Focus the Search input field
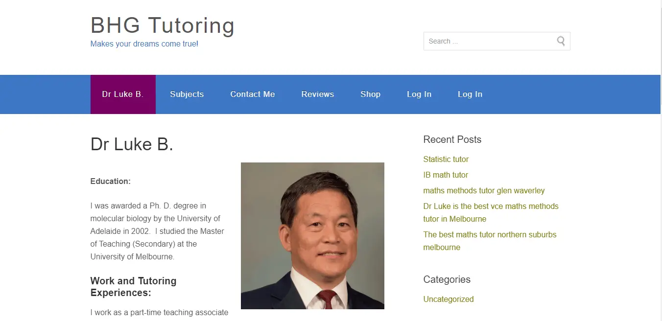 click(496, 41)
